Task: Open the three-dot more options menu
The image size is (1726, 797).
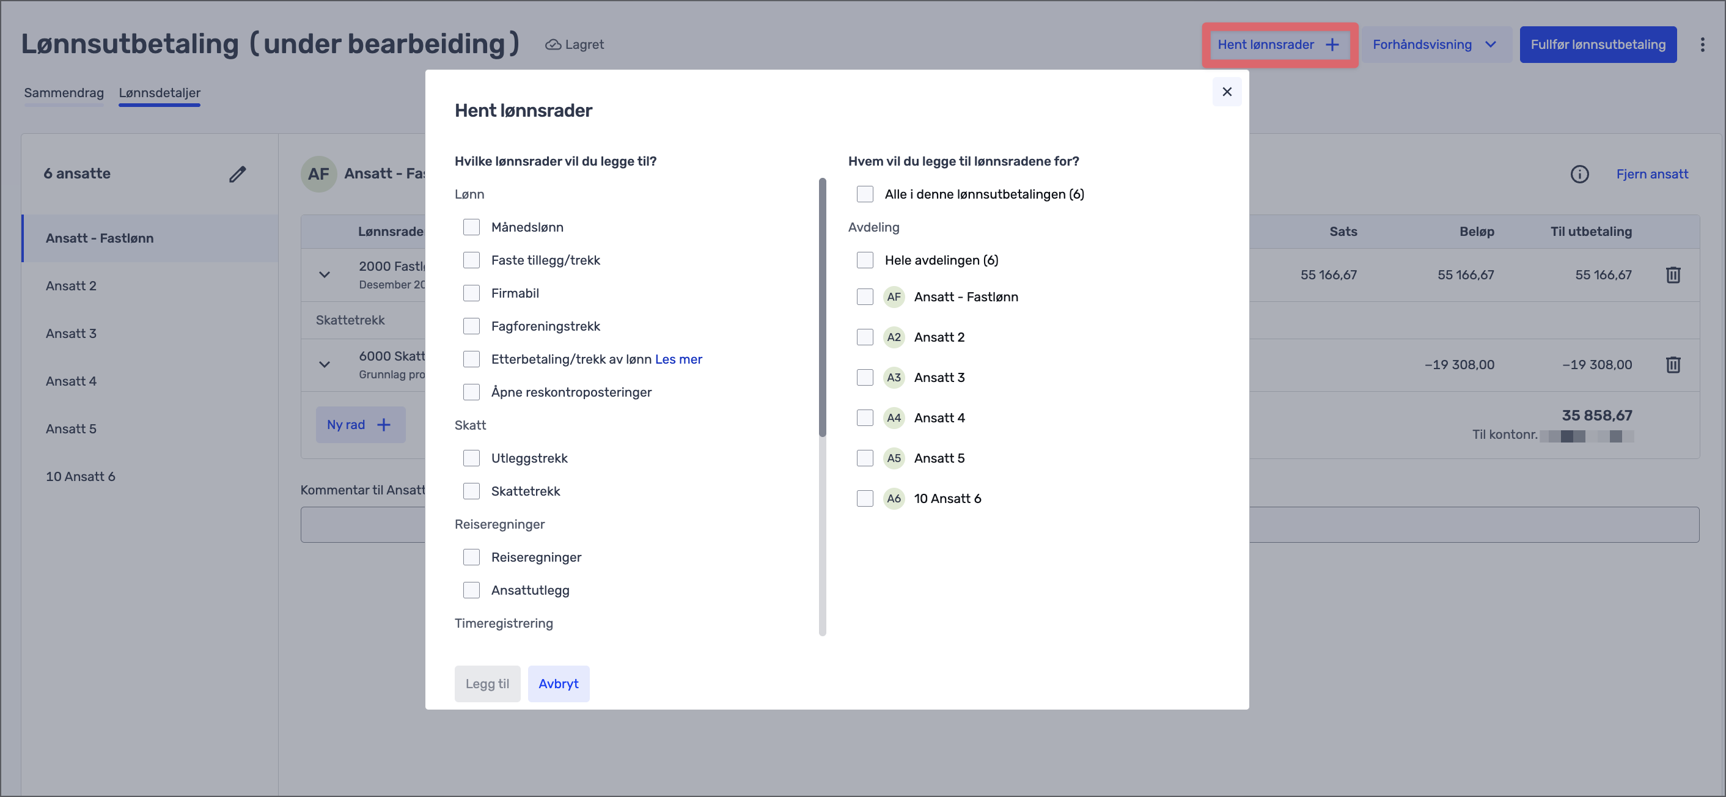Action: click(1702, 45)
